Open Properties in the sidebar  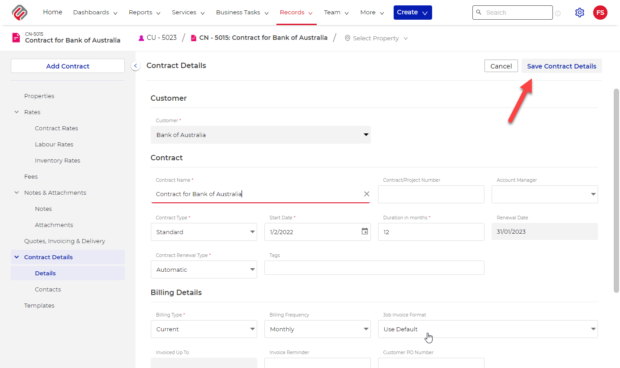coord(39,96)
